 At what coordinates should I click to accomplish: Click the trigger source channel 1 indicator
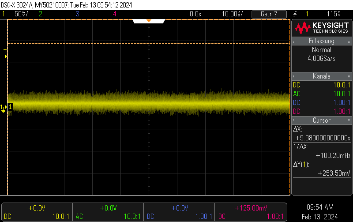[307, 14]
